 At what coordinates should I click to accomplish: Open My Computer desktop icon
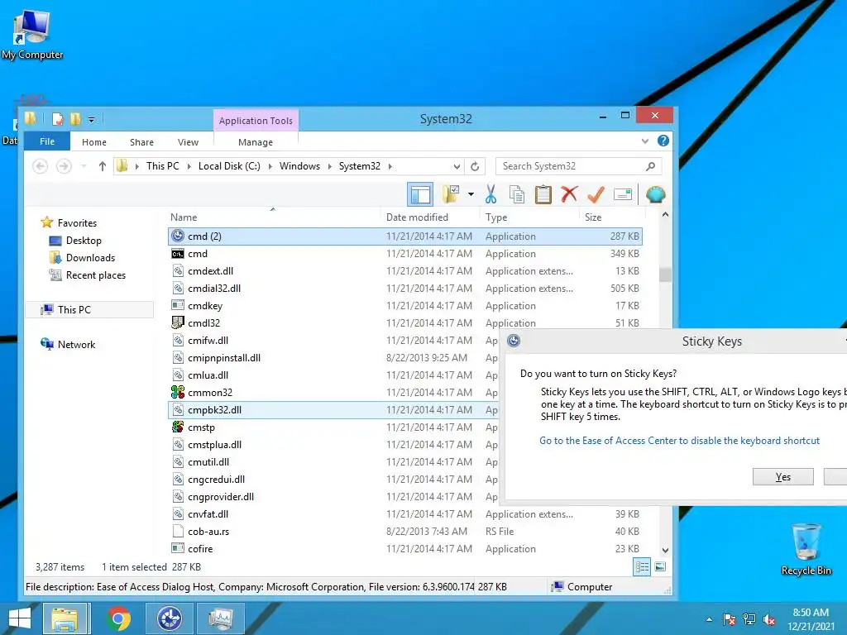point(32,35)
